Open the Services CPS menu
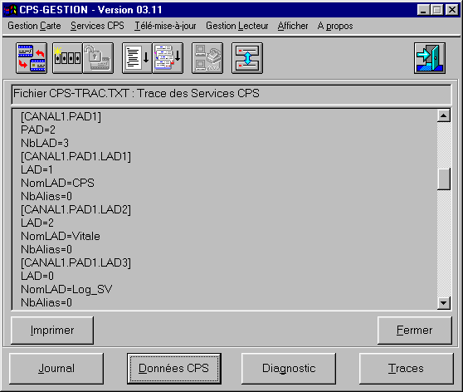 (97, 26)
